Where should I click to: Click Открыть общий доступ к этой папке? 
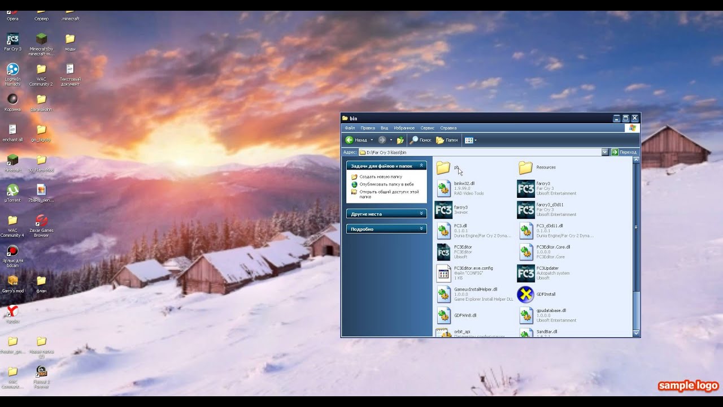tap(388, 194)
